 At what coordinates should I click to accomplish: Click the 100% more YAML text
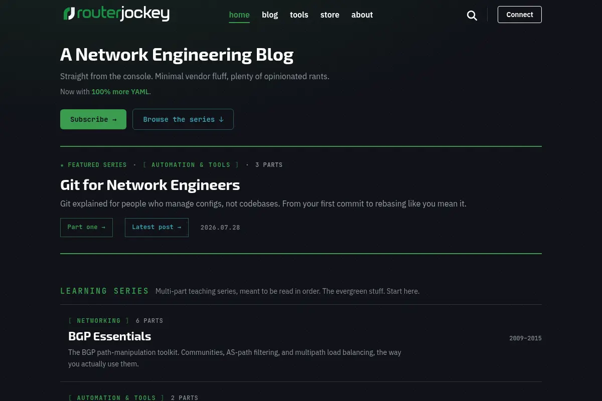pyautogui.click(x=120, y=92)
